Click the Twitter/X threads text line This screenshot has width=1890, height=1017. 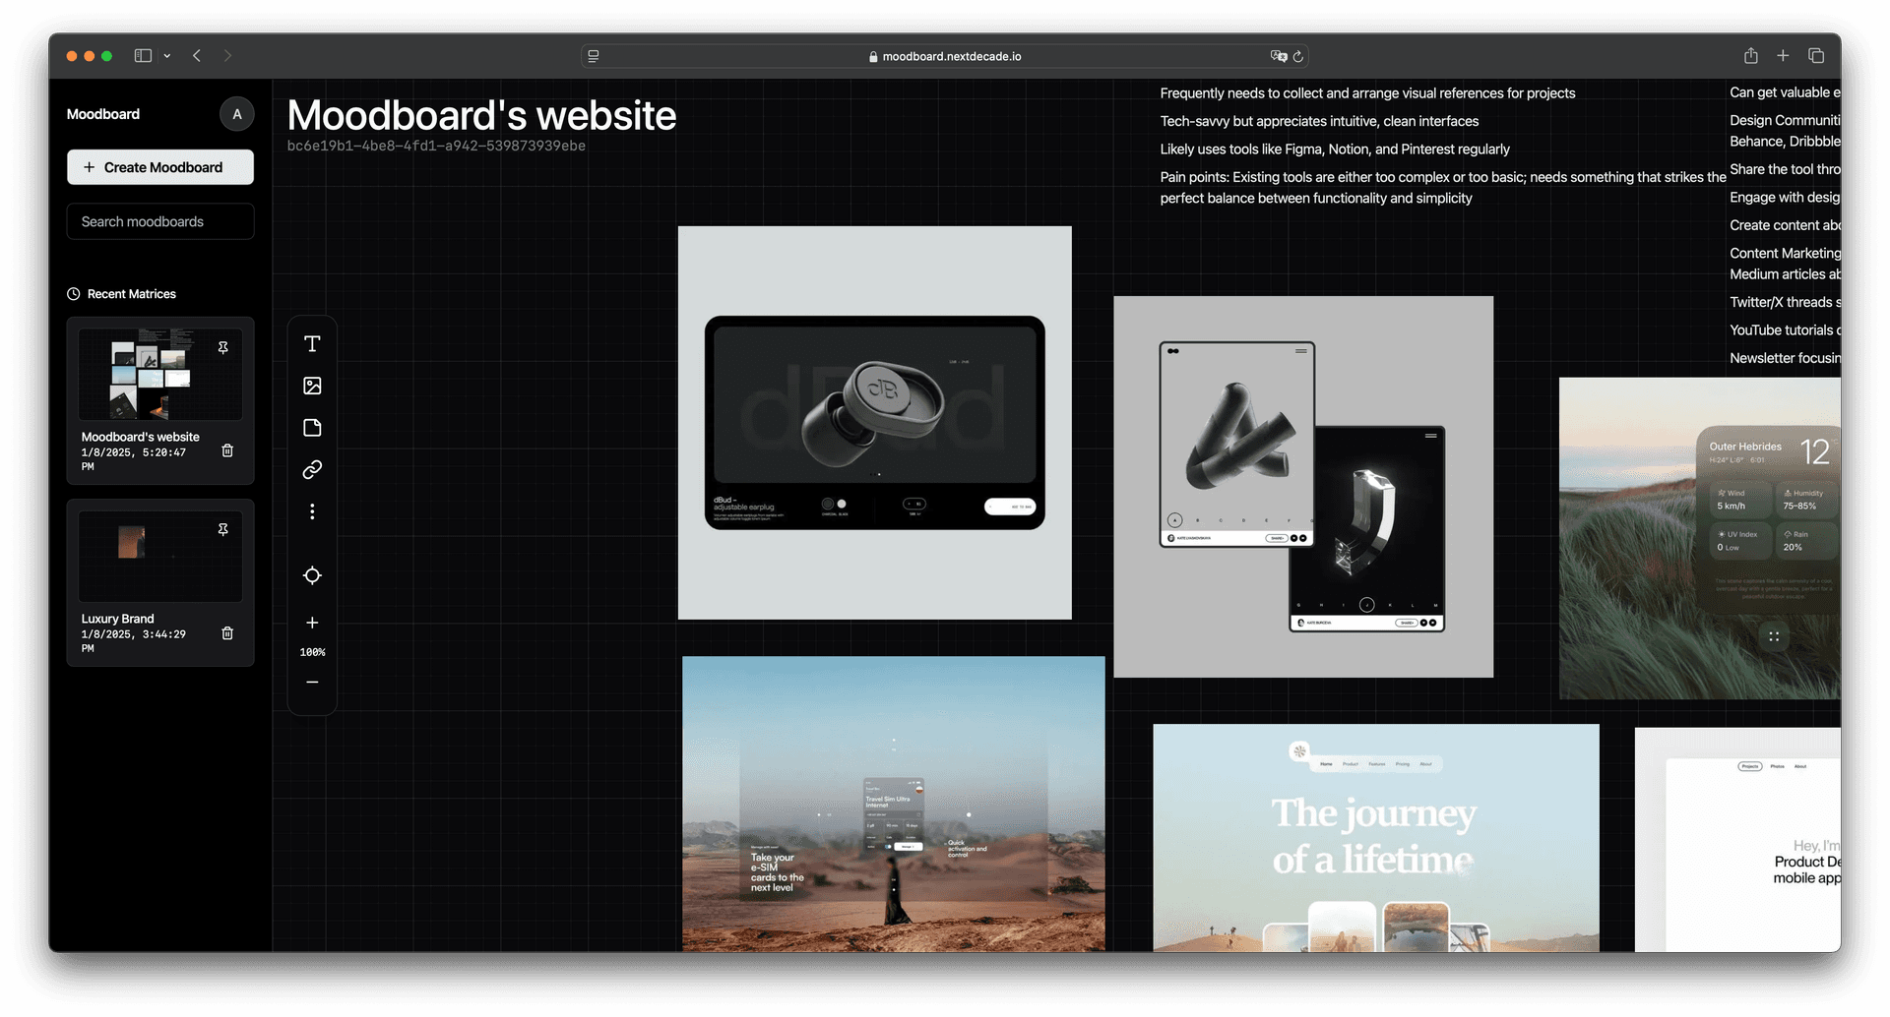[x=1785, y=302]
